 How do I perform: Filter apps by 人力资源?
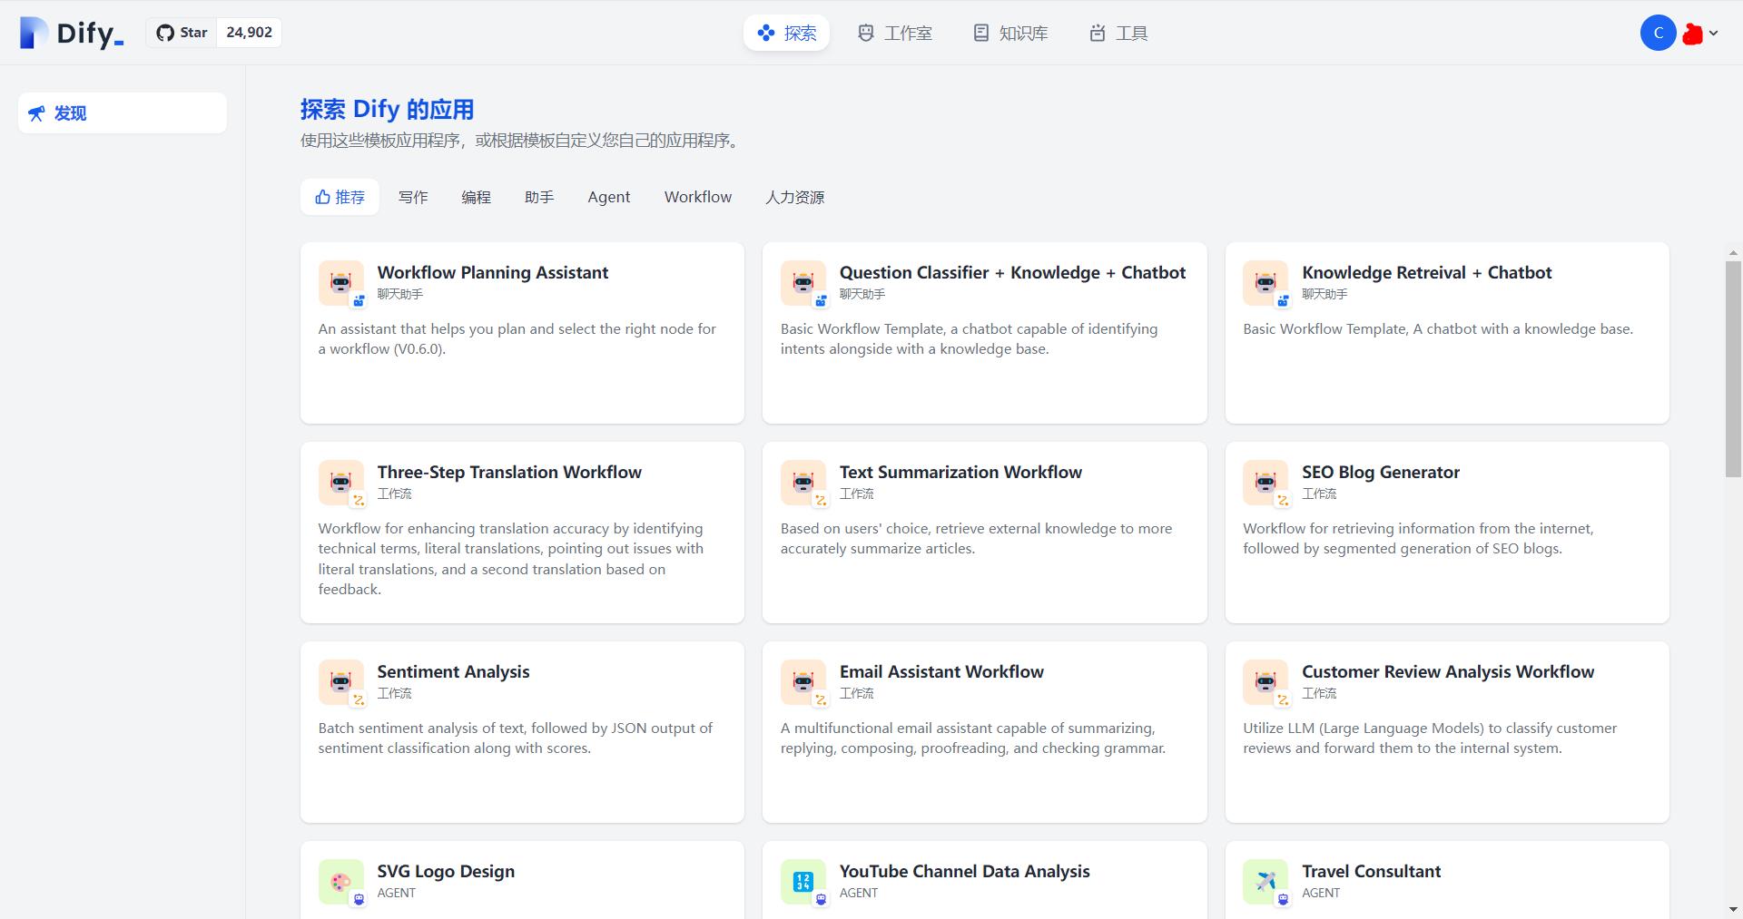(x=794, y=197)
